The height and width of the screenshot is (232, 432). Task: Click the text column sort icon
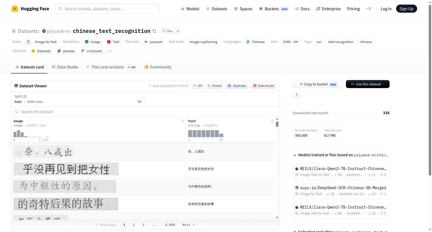[x=272, y=121]
